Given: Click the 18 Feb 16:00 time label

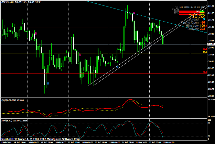Looking at the screenshot, I should coord(20,143).
